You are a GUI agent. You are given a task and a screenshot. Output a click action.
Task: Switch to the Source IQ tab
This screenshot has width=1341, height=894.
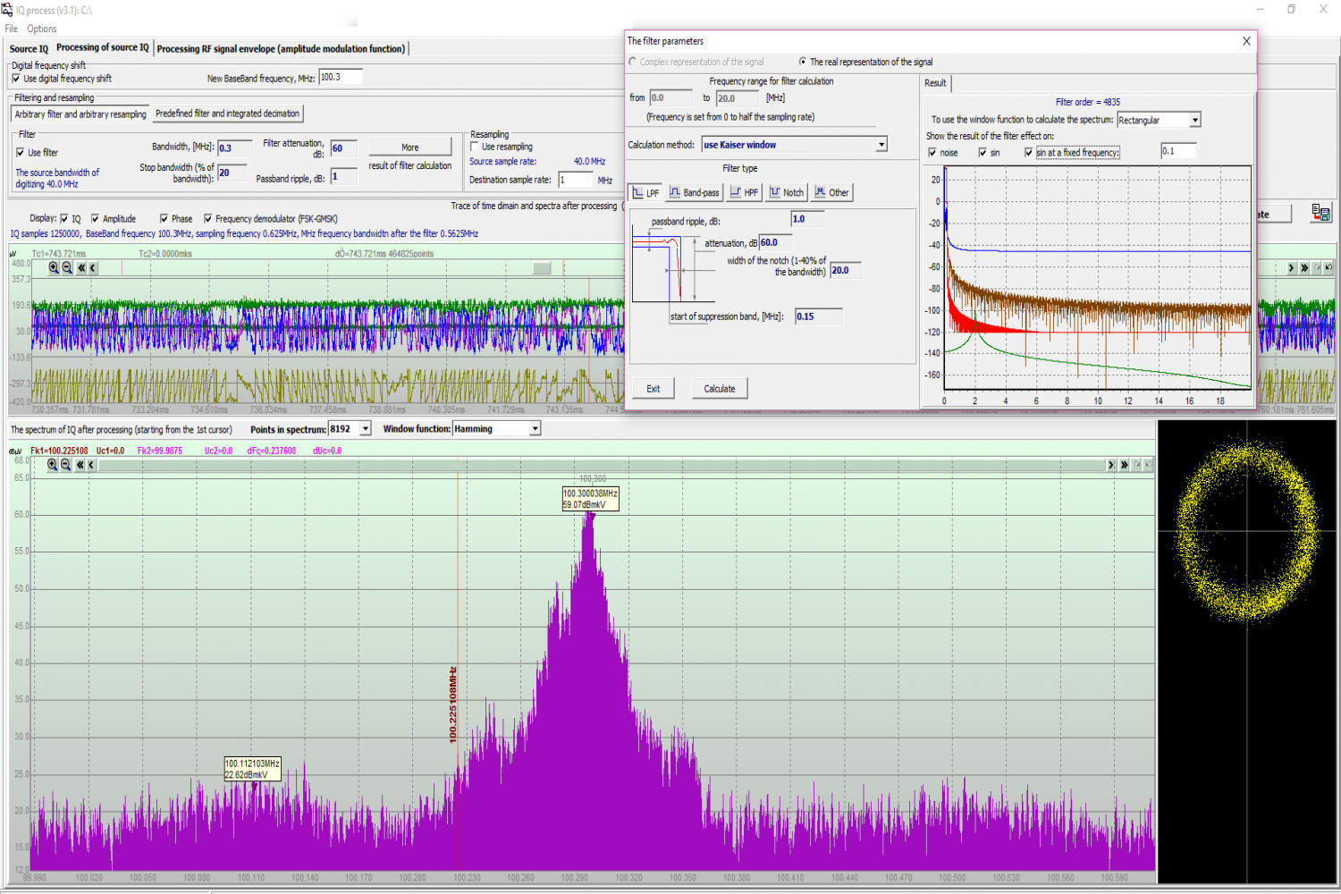pyautogui.click(x=29, y=48)
